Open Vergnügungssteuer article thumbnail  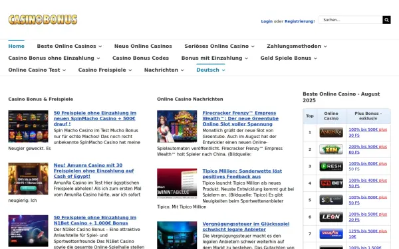177,235
